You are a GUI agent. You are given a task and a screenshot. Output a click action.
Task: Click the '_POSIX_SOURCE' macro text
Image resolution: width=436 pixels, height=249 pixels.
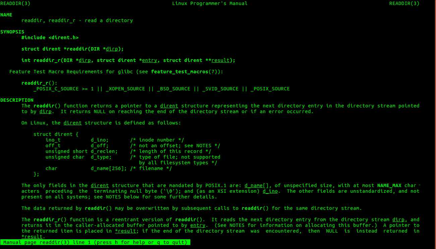tap(270, 89)
